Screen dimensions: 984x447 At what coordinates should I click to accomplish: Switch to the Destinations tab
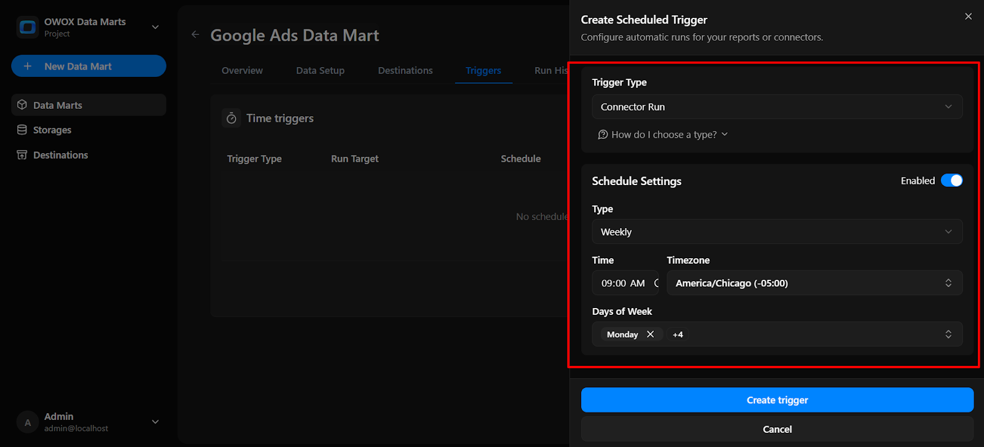pyautogui.click(x=405, y=71)
